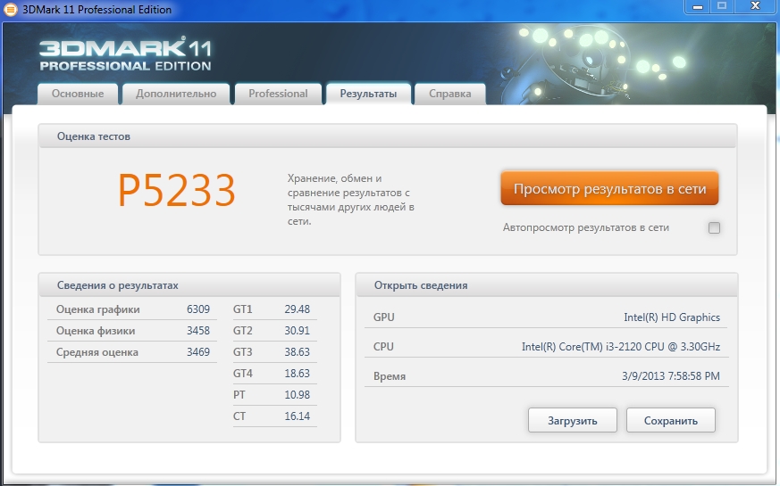This screenshot has height=486, width=780.
Task: Minimize the 3DMark 11 window
Action: [698, 6]
